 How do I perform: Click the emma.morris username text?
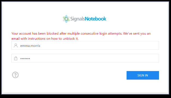pos(30,46)
